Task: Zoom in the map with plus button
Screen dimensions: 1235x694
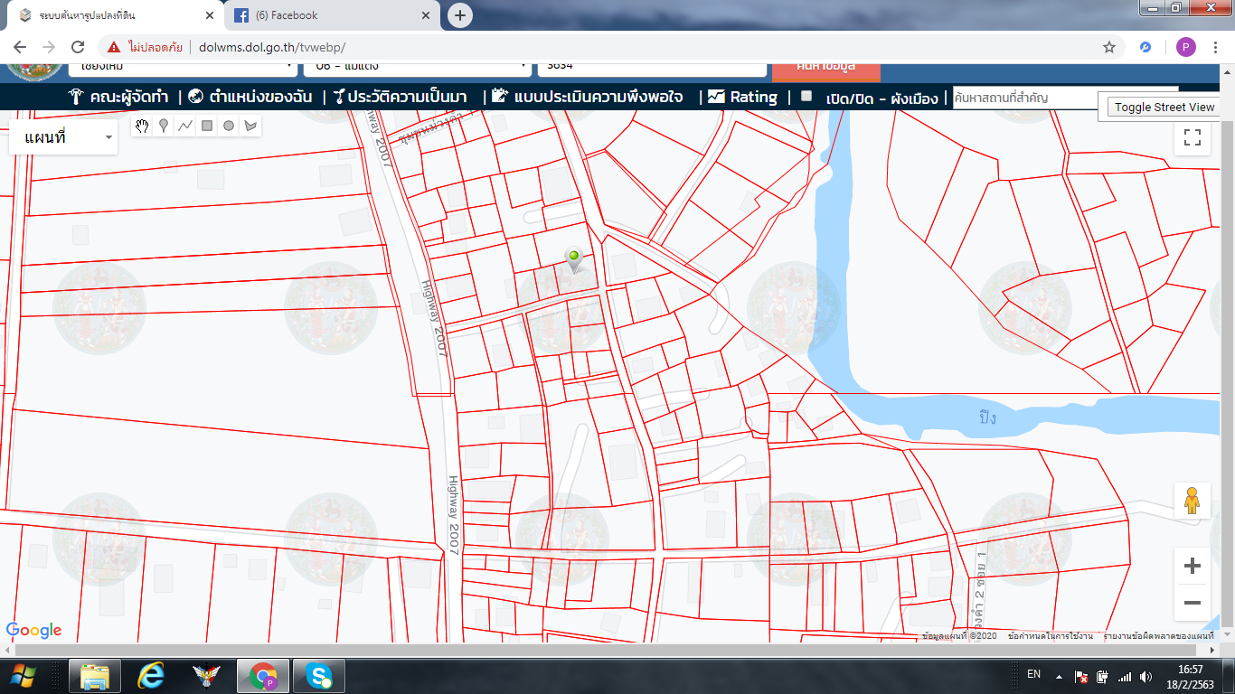Action: point(1193,566)
